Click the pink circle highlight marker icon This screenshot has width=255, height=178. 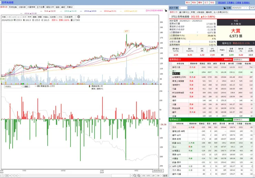tap(147, 10)
